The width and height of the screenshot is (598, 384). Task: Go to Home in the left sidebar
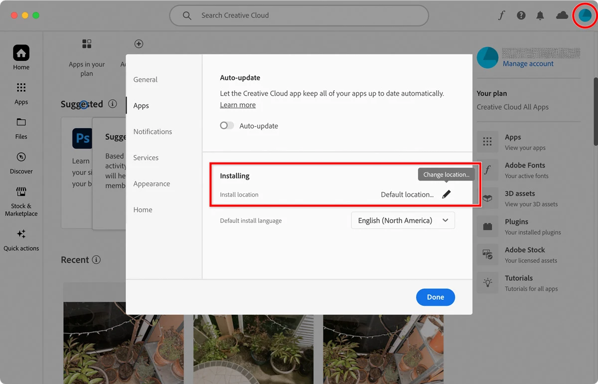click(x=21, y=58)
